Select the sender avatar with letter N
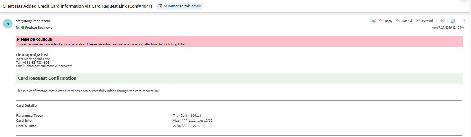 [8, 24]
